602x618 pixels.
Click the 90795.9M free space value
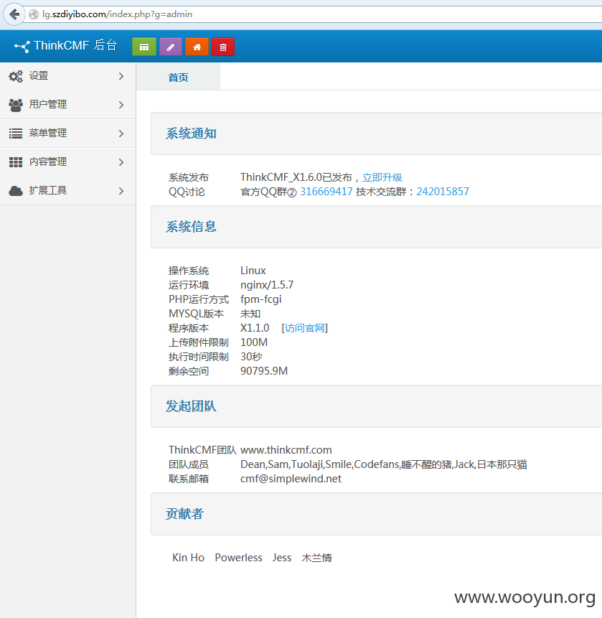click(x=264, y=371)
